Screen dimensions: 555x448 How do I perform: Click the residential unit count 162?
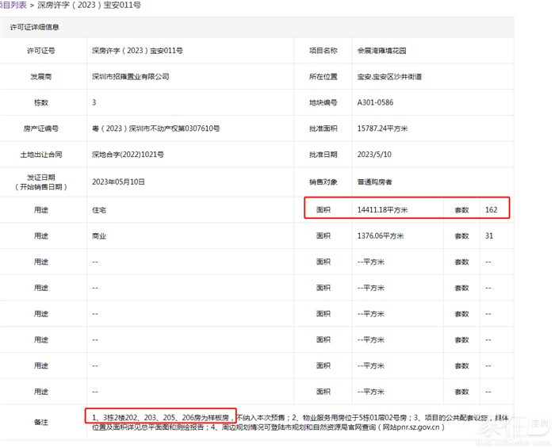(x=491, y=210)
